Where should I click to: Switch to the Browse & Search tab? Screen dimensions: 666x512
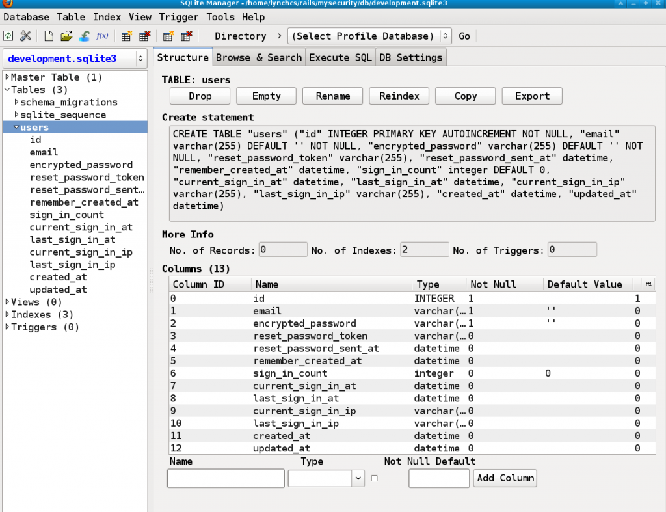259,57
